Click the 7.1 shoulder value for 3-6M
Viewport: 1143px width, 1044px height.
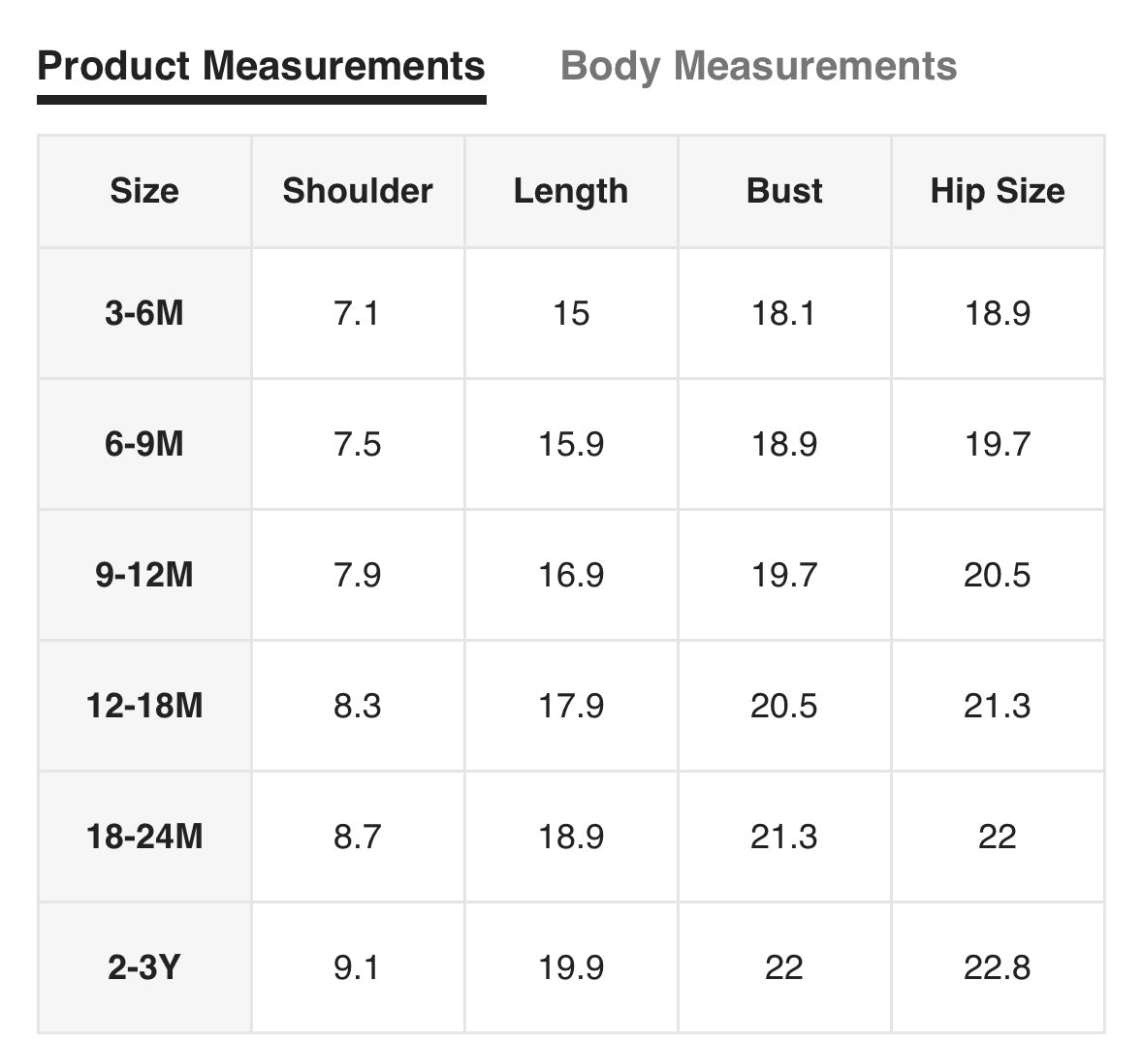pyautogui.click(x=357, y=313)
